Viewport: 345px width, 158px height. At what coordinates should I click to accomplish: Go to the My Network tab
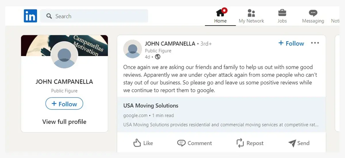point(251,16)
